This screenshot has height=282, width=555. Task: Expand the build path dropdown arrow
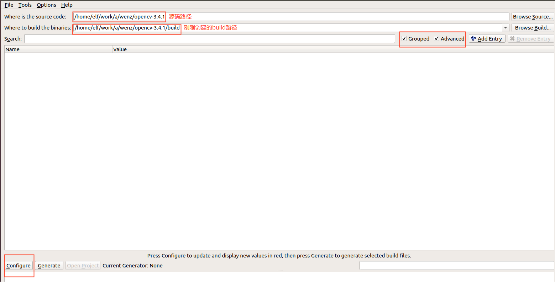coord(506,28)
